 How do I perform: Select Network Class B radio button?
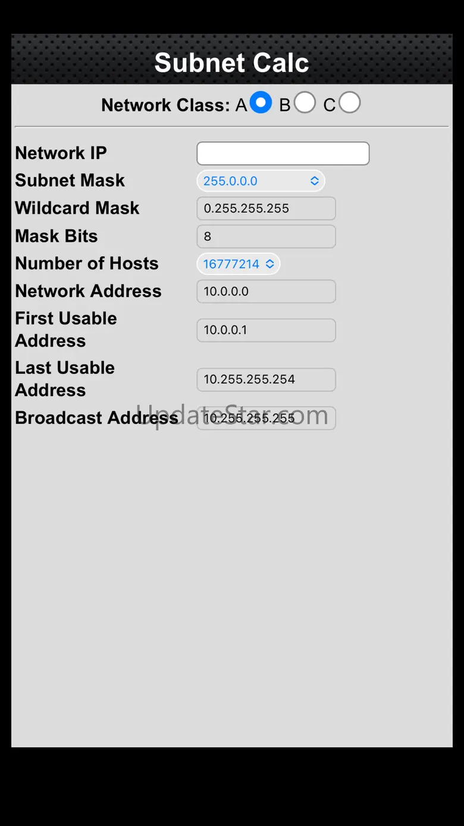305,102
